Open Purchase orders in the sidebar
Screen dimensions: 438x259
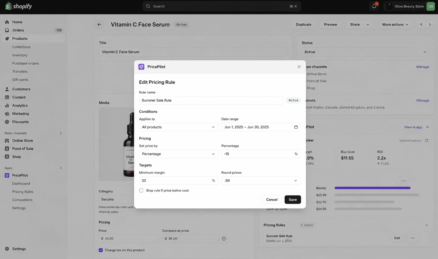coord(26,63)
